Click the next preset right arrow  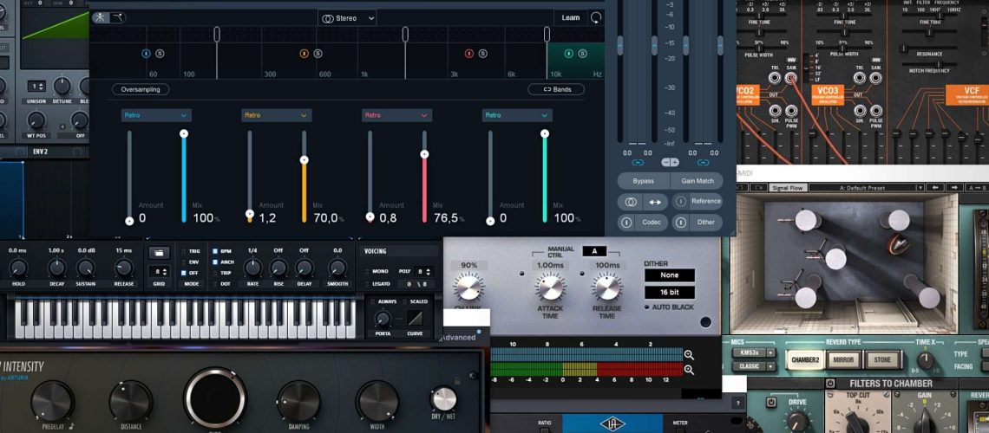click(x=955, y=188)
